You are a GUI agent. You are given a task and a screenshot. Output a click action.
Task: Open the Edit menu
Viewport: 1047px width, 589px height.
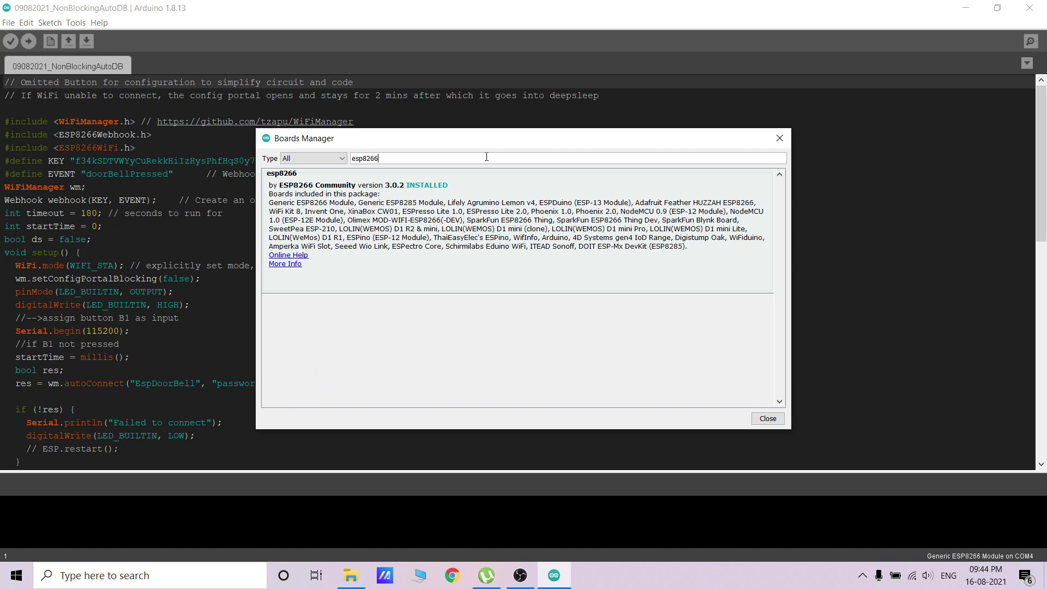pyautogui.click(x=26, y=23)
